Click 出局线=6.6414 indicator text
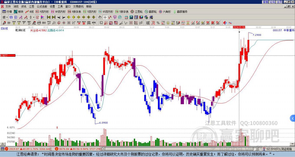 (x=56, y=30)
